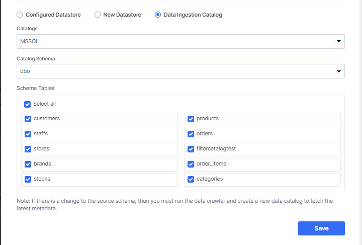
Task: Uncheck the customers table checkbox
Action: click(28, 119)
